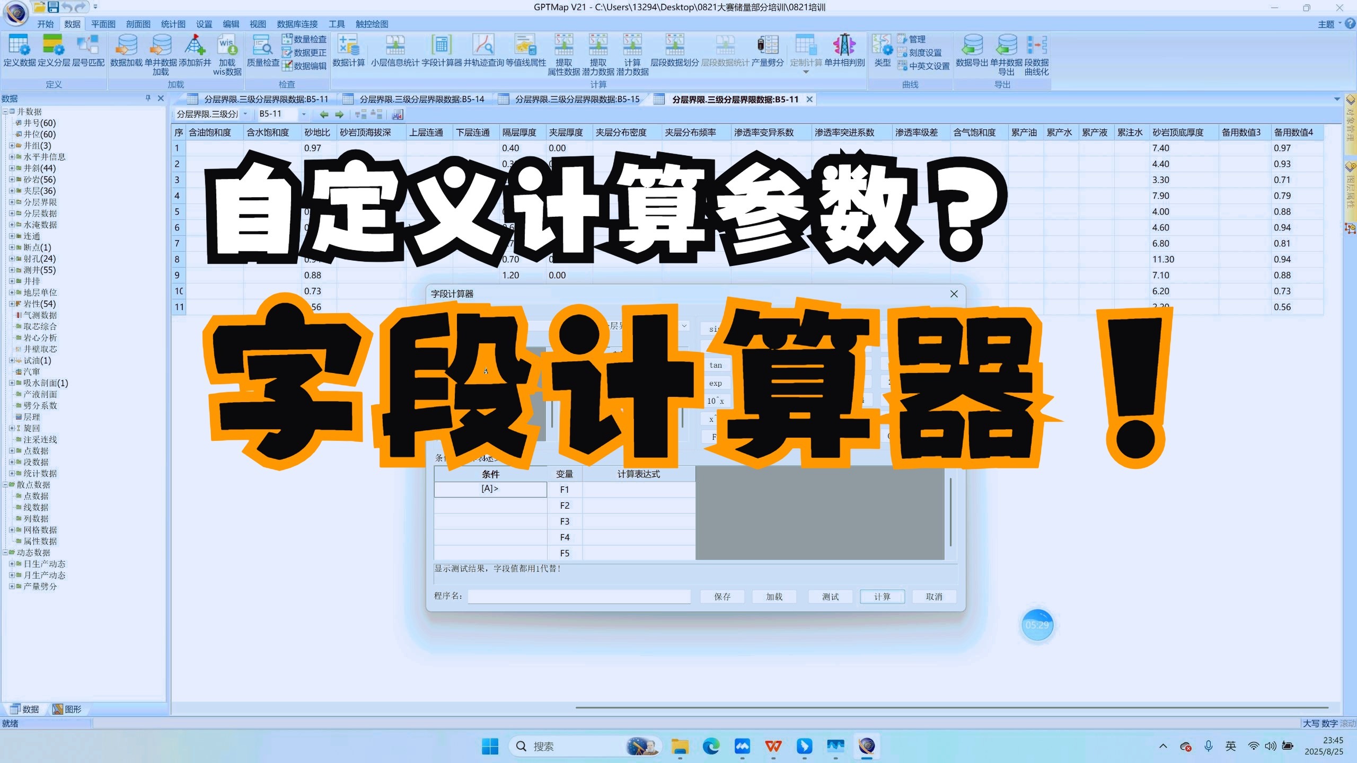Viewport: 1357px width, 763px height.
Task: Open the 触控绘图 ribbon tab
Action: tap(372, 24)
